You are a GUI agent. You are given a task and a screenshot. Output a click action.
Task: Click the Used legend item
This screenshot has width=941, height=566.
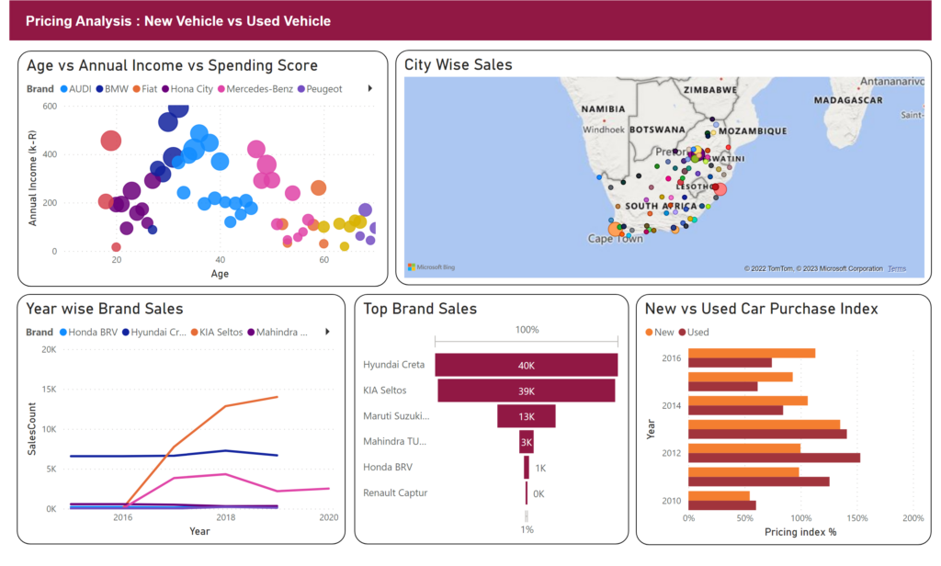coord(693,332)
